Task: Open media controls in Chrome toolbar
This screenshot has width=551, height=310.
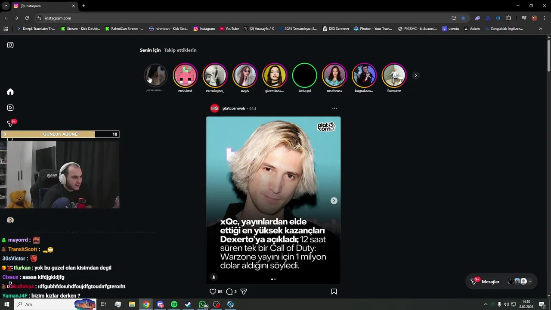Action: (524, 18)
